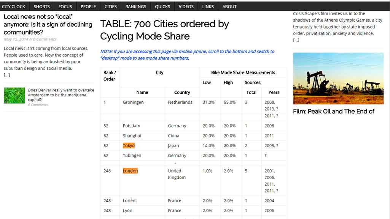Click the read-more [...] under Crisis-Scape text
Image resolution: width=390 pixels, height=219 pixels.
coord(296,40)
